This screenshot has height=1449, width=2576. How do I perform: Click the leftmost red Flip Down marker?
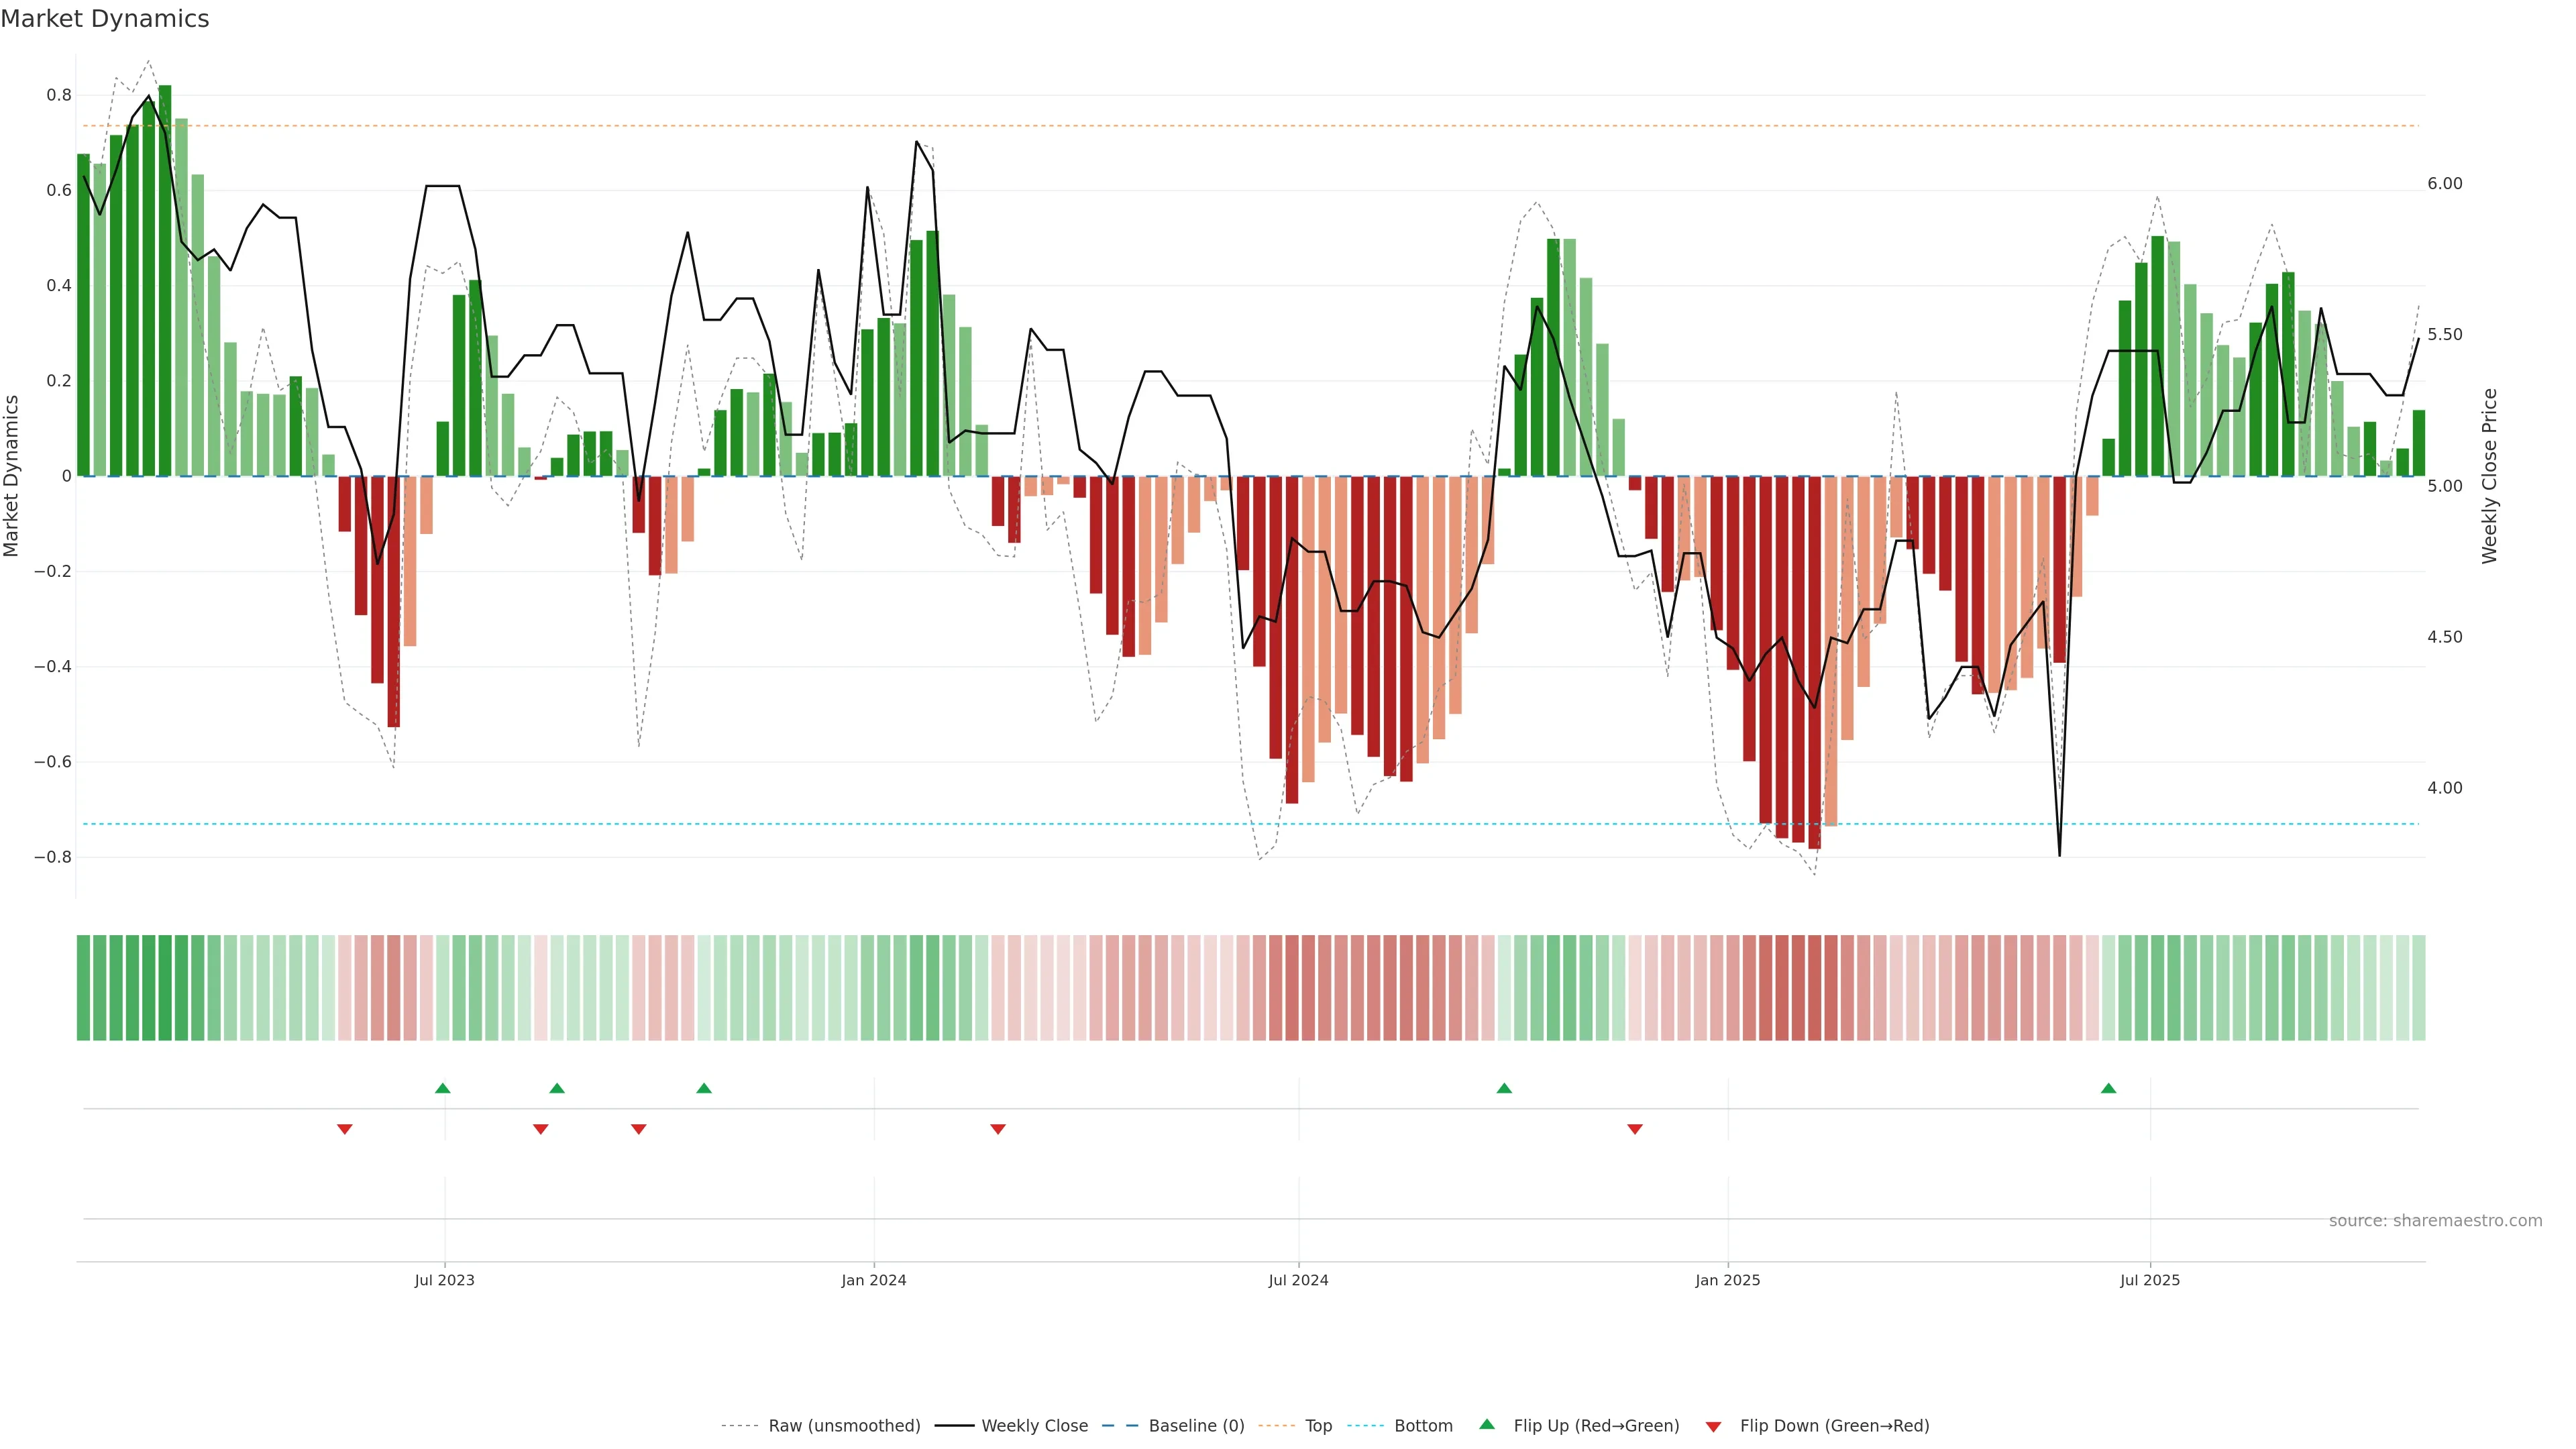point(345,1129)
